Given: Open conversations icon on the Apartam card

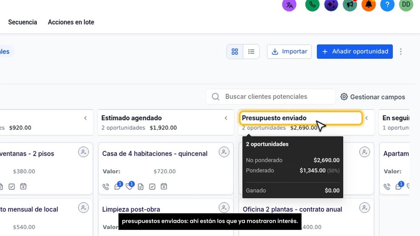Looking at the screenshot, I should (399, 186).
